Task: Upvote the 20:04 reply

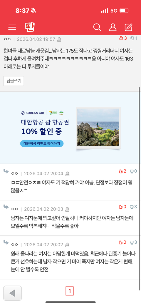Action: (122, 171)
